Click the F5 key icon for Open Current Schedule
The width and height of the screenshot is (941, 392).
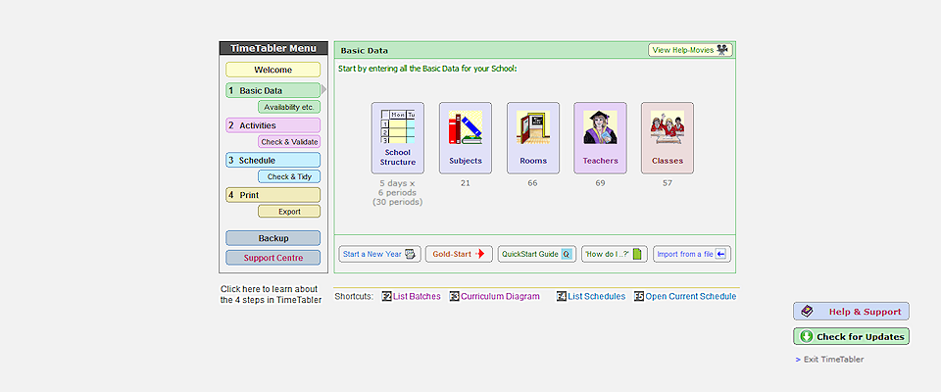(x=639, y=297)
